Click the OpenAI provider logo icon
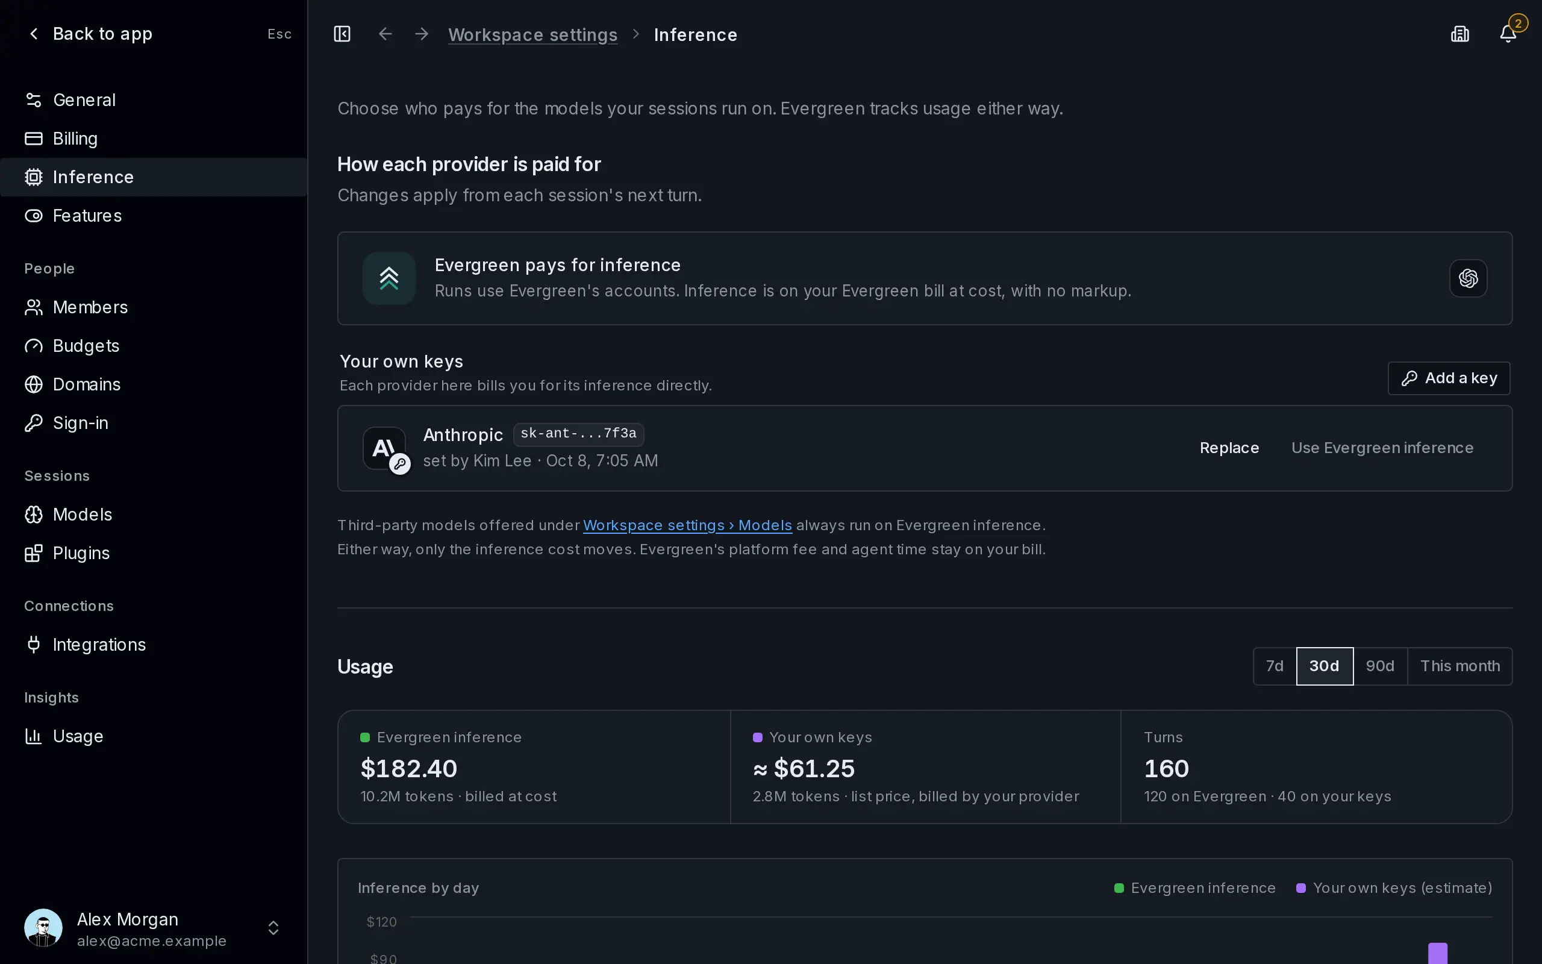 tap(1468, 278)
